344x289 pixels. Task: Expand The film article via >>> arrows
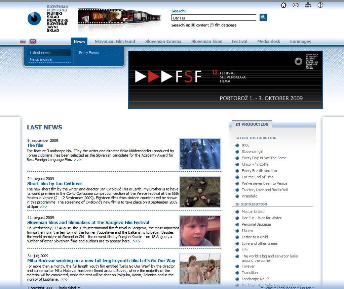pos(78,160)
